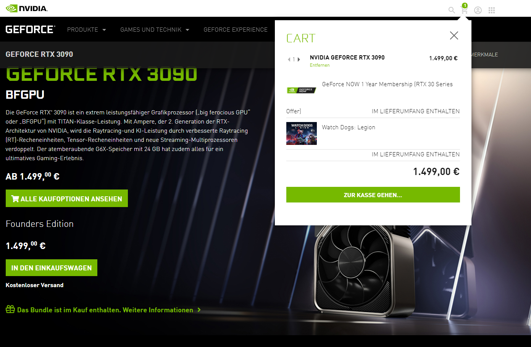Increase RTX 3090 quantity with right arrow
This screenshot has height=347, width=531.
point(299,59)
